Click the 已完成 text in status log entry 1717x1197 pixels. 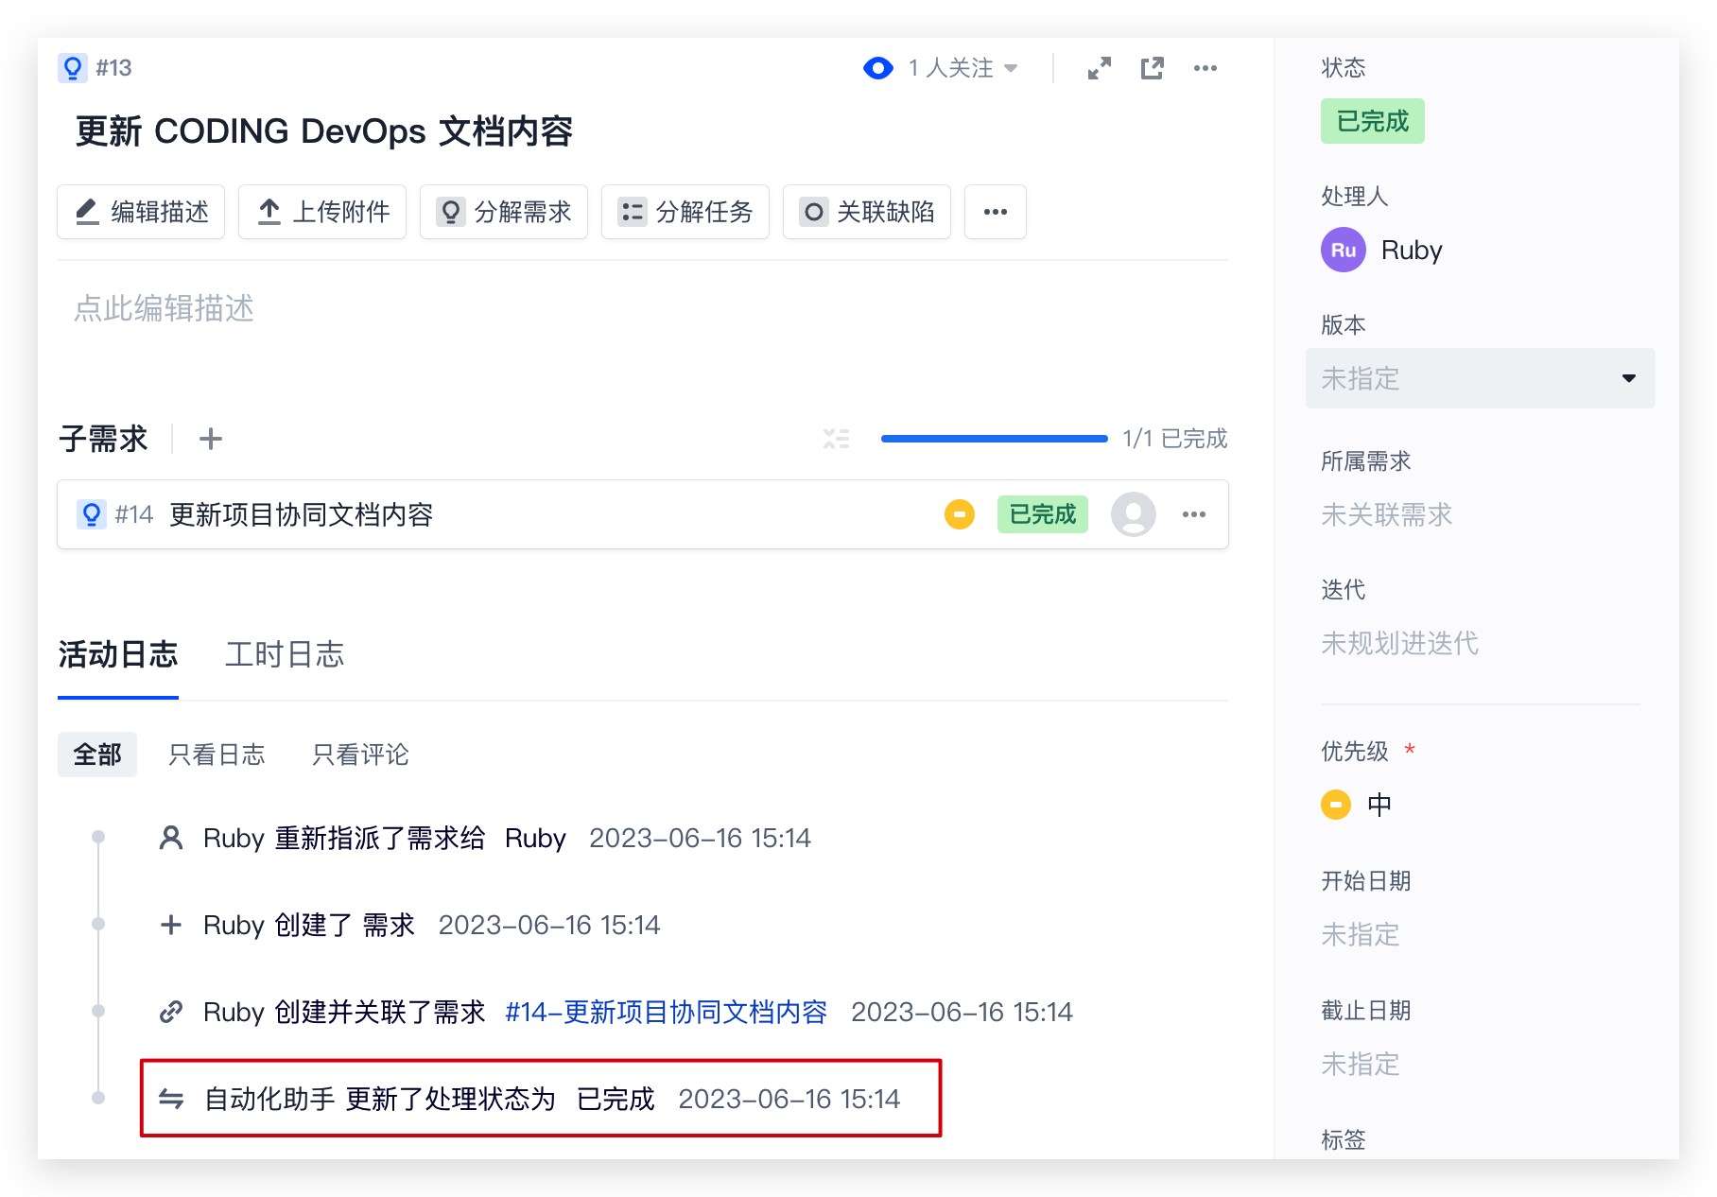click(x=616, y=1099)
